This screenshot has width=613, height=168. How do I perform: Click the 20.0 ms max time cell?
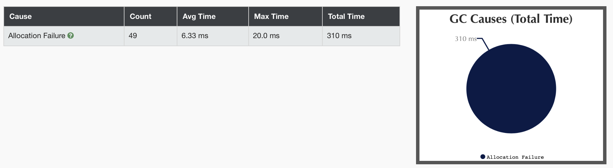(x=266, y=36)
